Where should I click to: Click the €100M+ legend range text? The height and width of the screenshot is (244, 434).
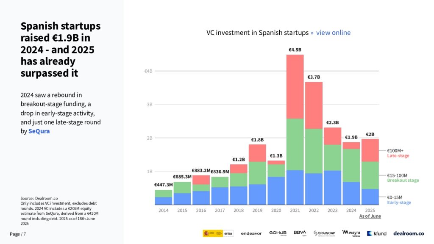coord(395,151)
